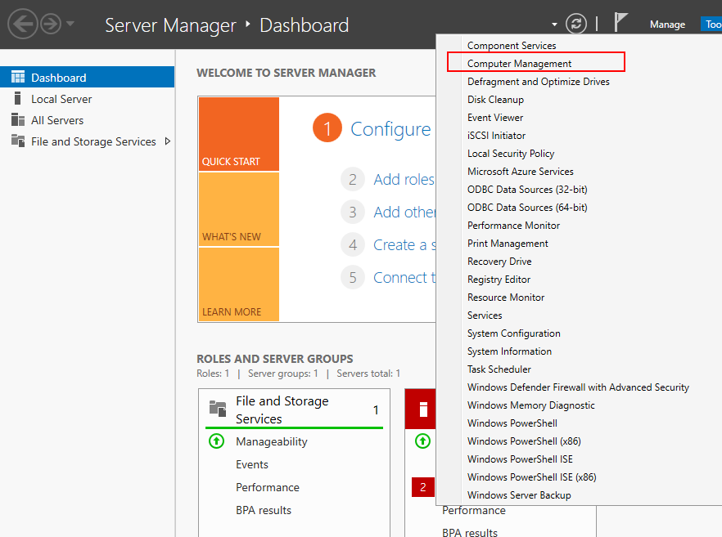Open Task Scheduler from the menu
The height and width of the screenshot is (537, 722).
pyautogui.click(x=499, y=369)
